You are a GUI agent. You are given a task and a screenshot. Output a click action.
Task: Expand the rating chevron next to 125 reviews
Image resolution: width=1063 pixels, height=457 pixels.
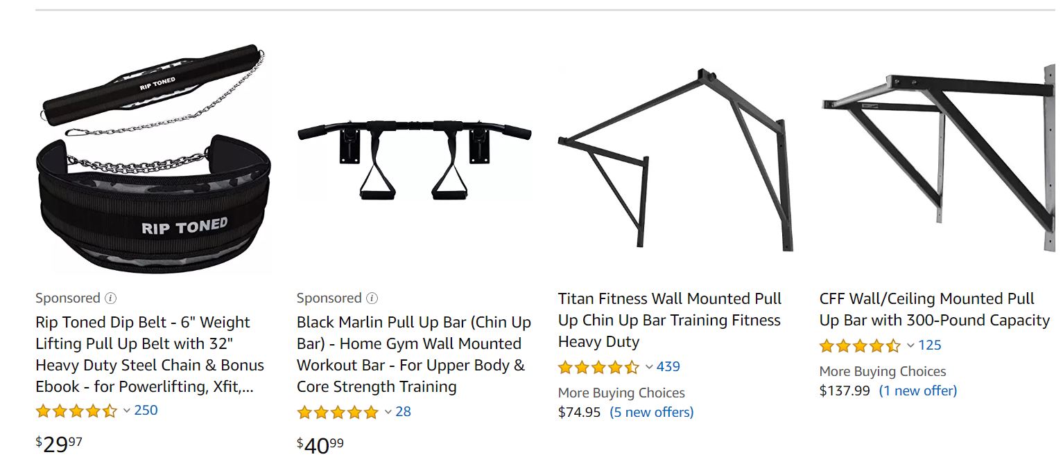tap(911, 346)
